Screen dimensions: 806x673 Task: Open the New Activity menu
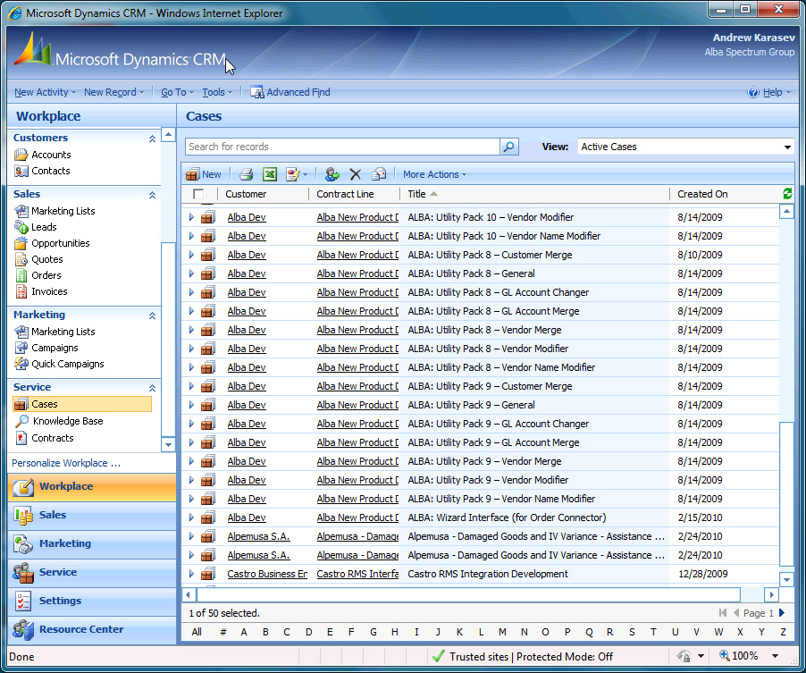(x=46, y=92)
